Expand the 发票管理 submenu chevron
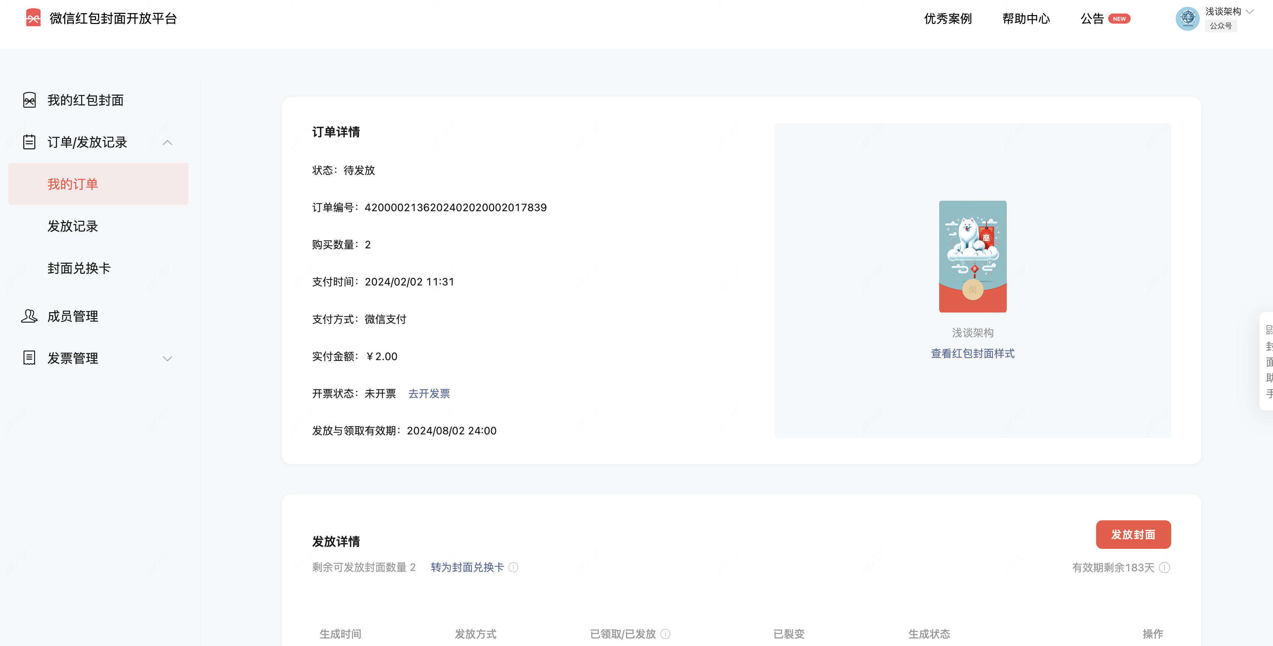1273x646 pixels. coord(167,358)
